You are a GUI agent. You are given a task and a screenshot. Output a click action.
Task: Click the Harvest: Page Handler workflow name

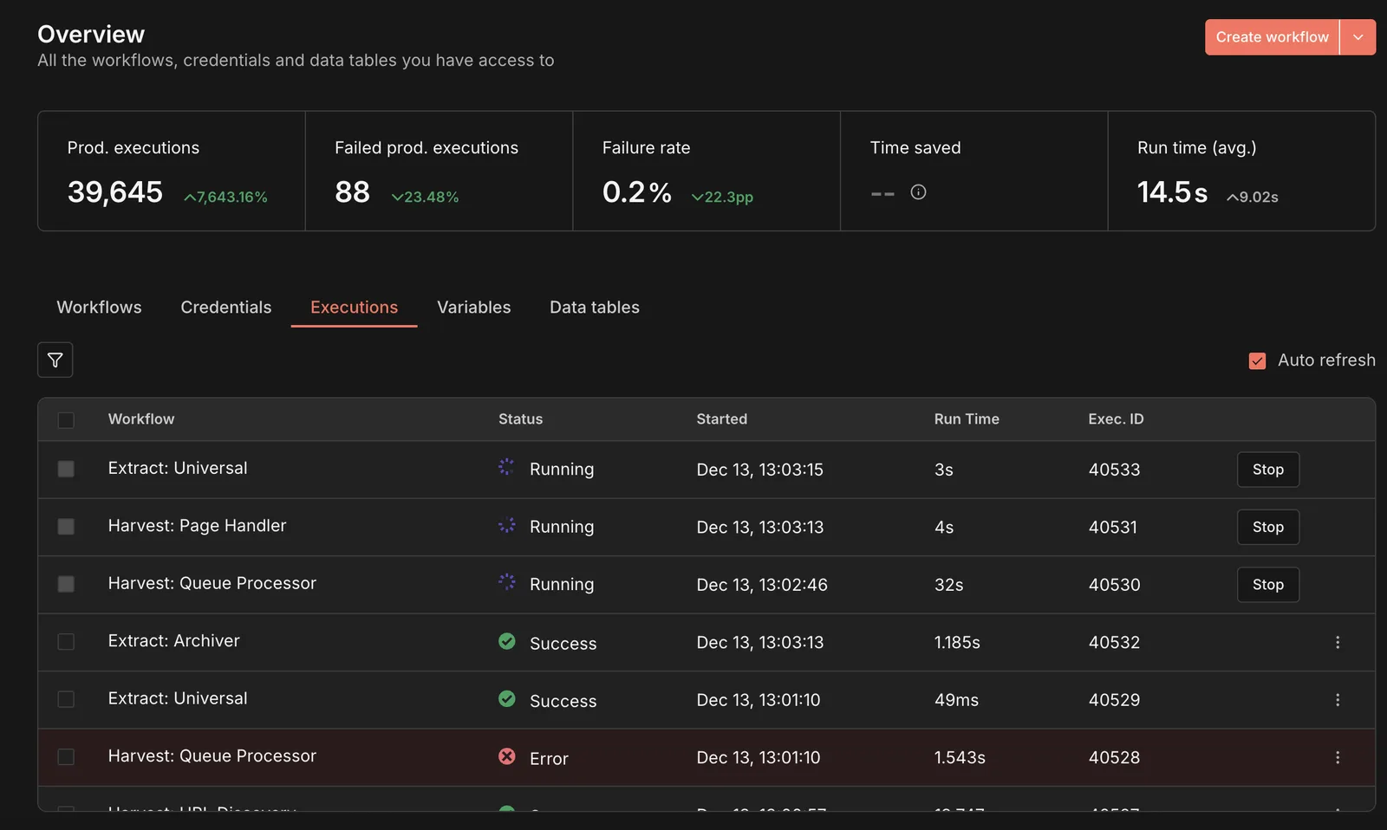[x=197, y=526]
